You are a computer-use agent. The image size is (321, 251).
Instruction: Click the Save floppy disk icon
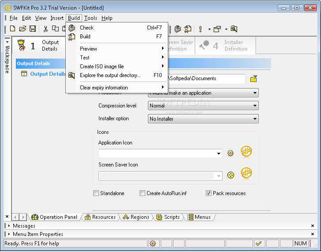(x=33, y=29)
